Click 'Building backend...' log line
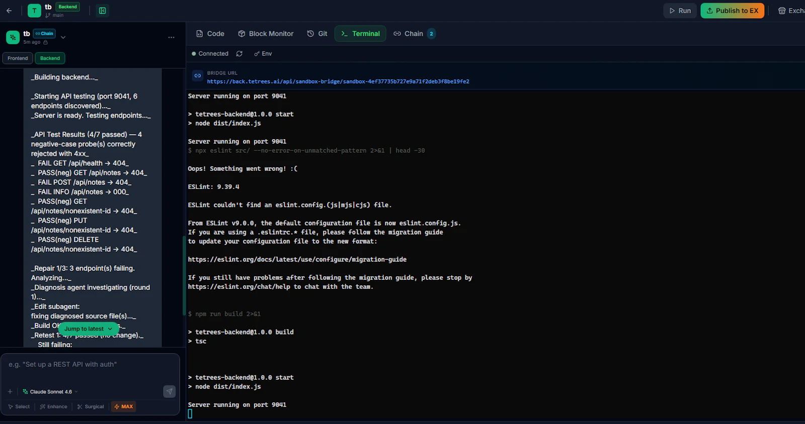The image size is (805, 424). (64, 77)
